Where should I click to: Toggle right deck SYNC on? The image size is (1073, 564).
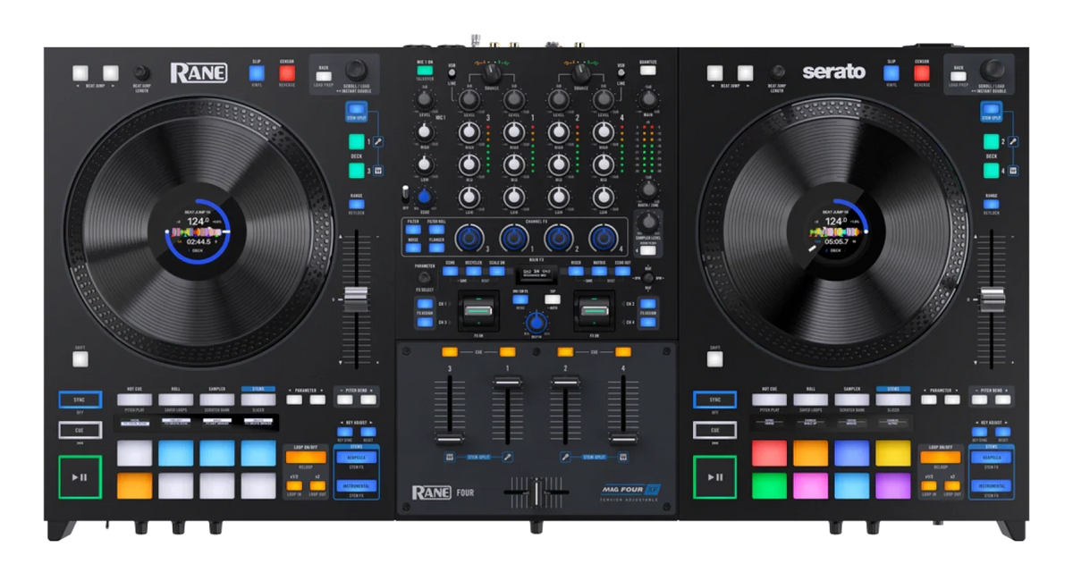(x=714, y=400)
